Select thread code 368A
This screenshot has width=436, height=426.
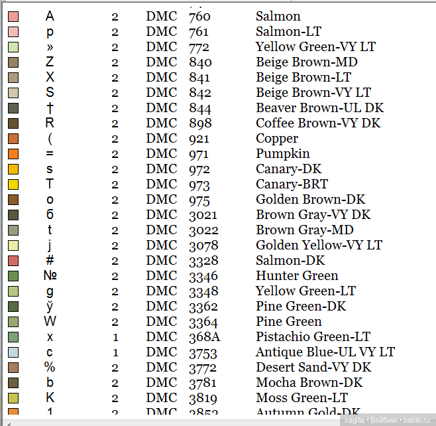tap(204, 337)
